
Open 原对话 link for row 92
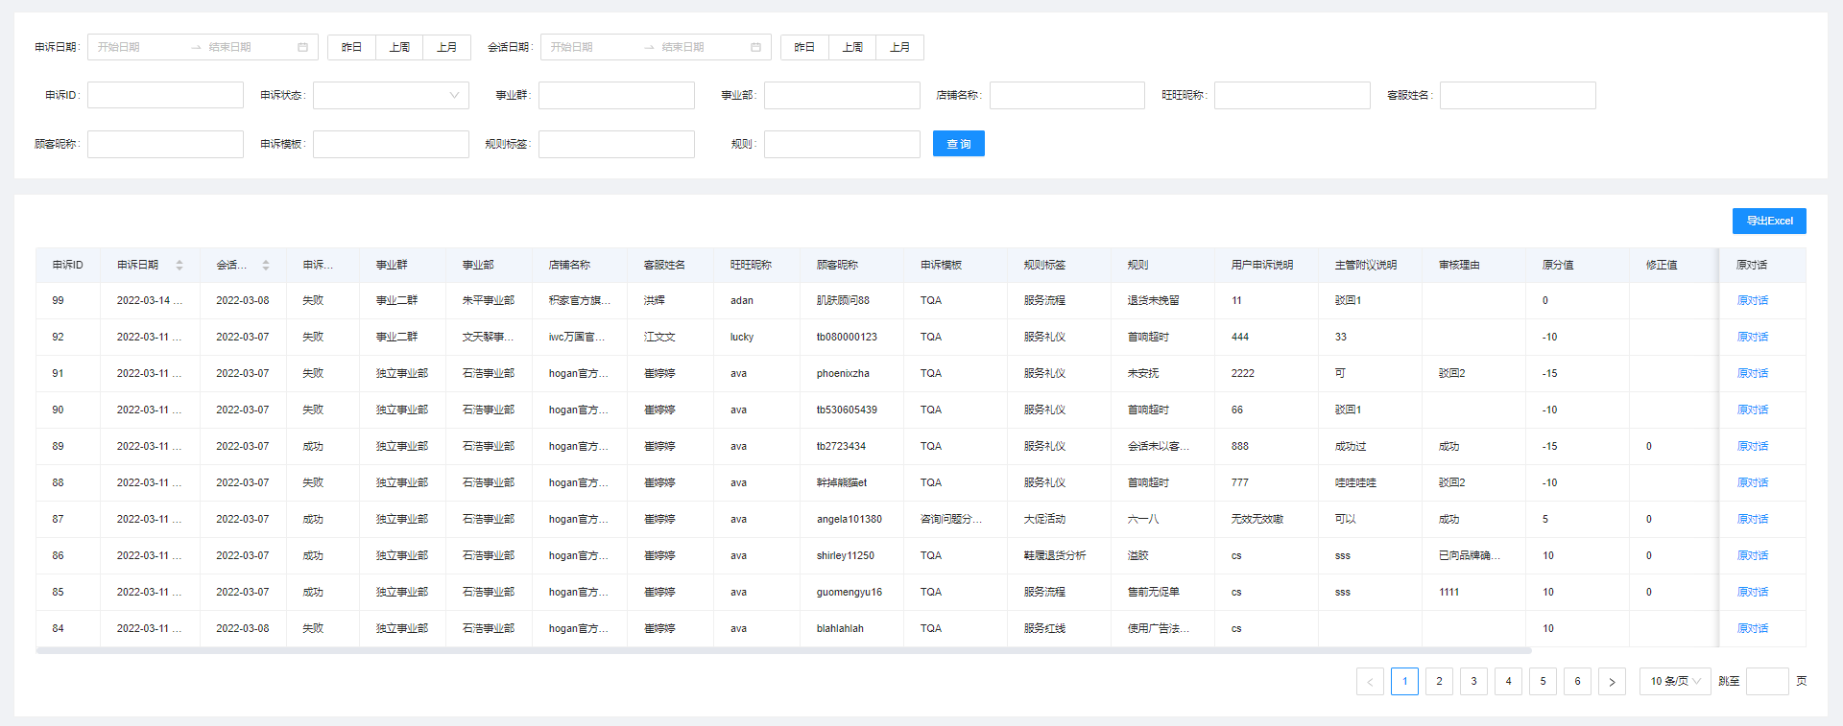(1753, 337)
